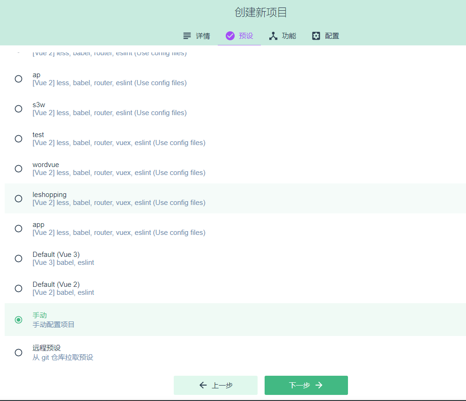466x401 pixels.
Task: Select the s3w preset
Action: click(18, 109)
